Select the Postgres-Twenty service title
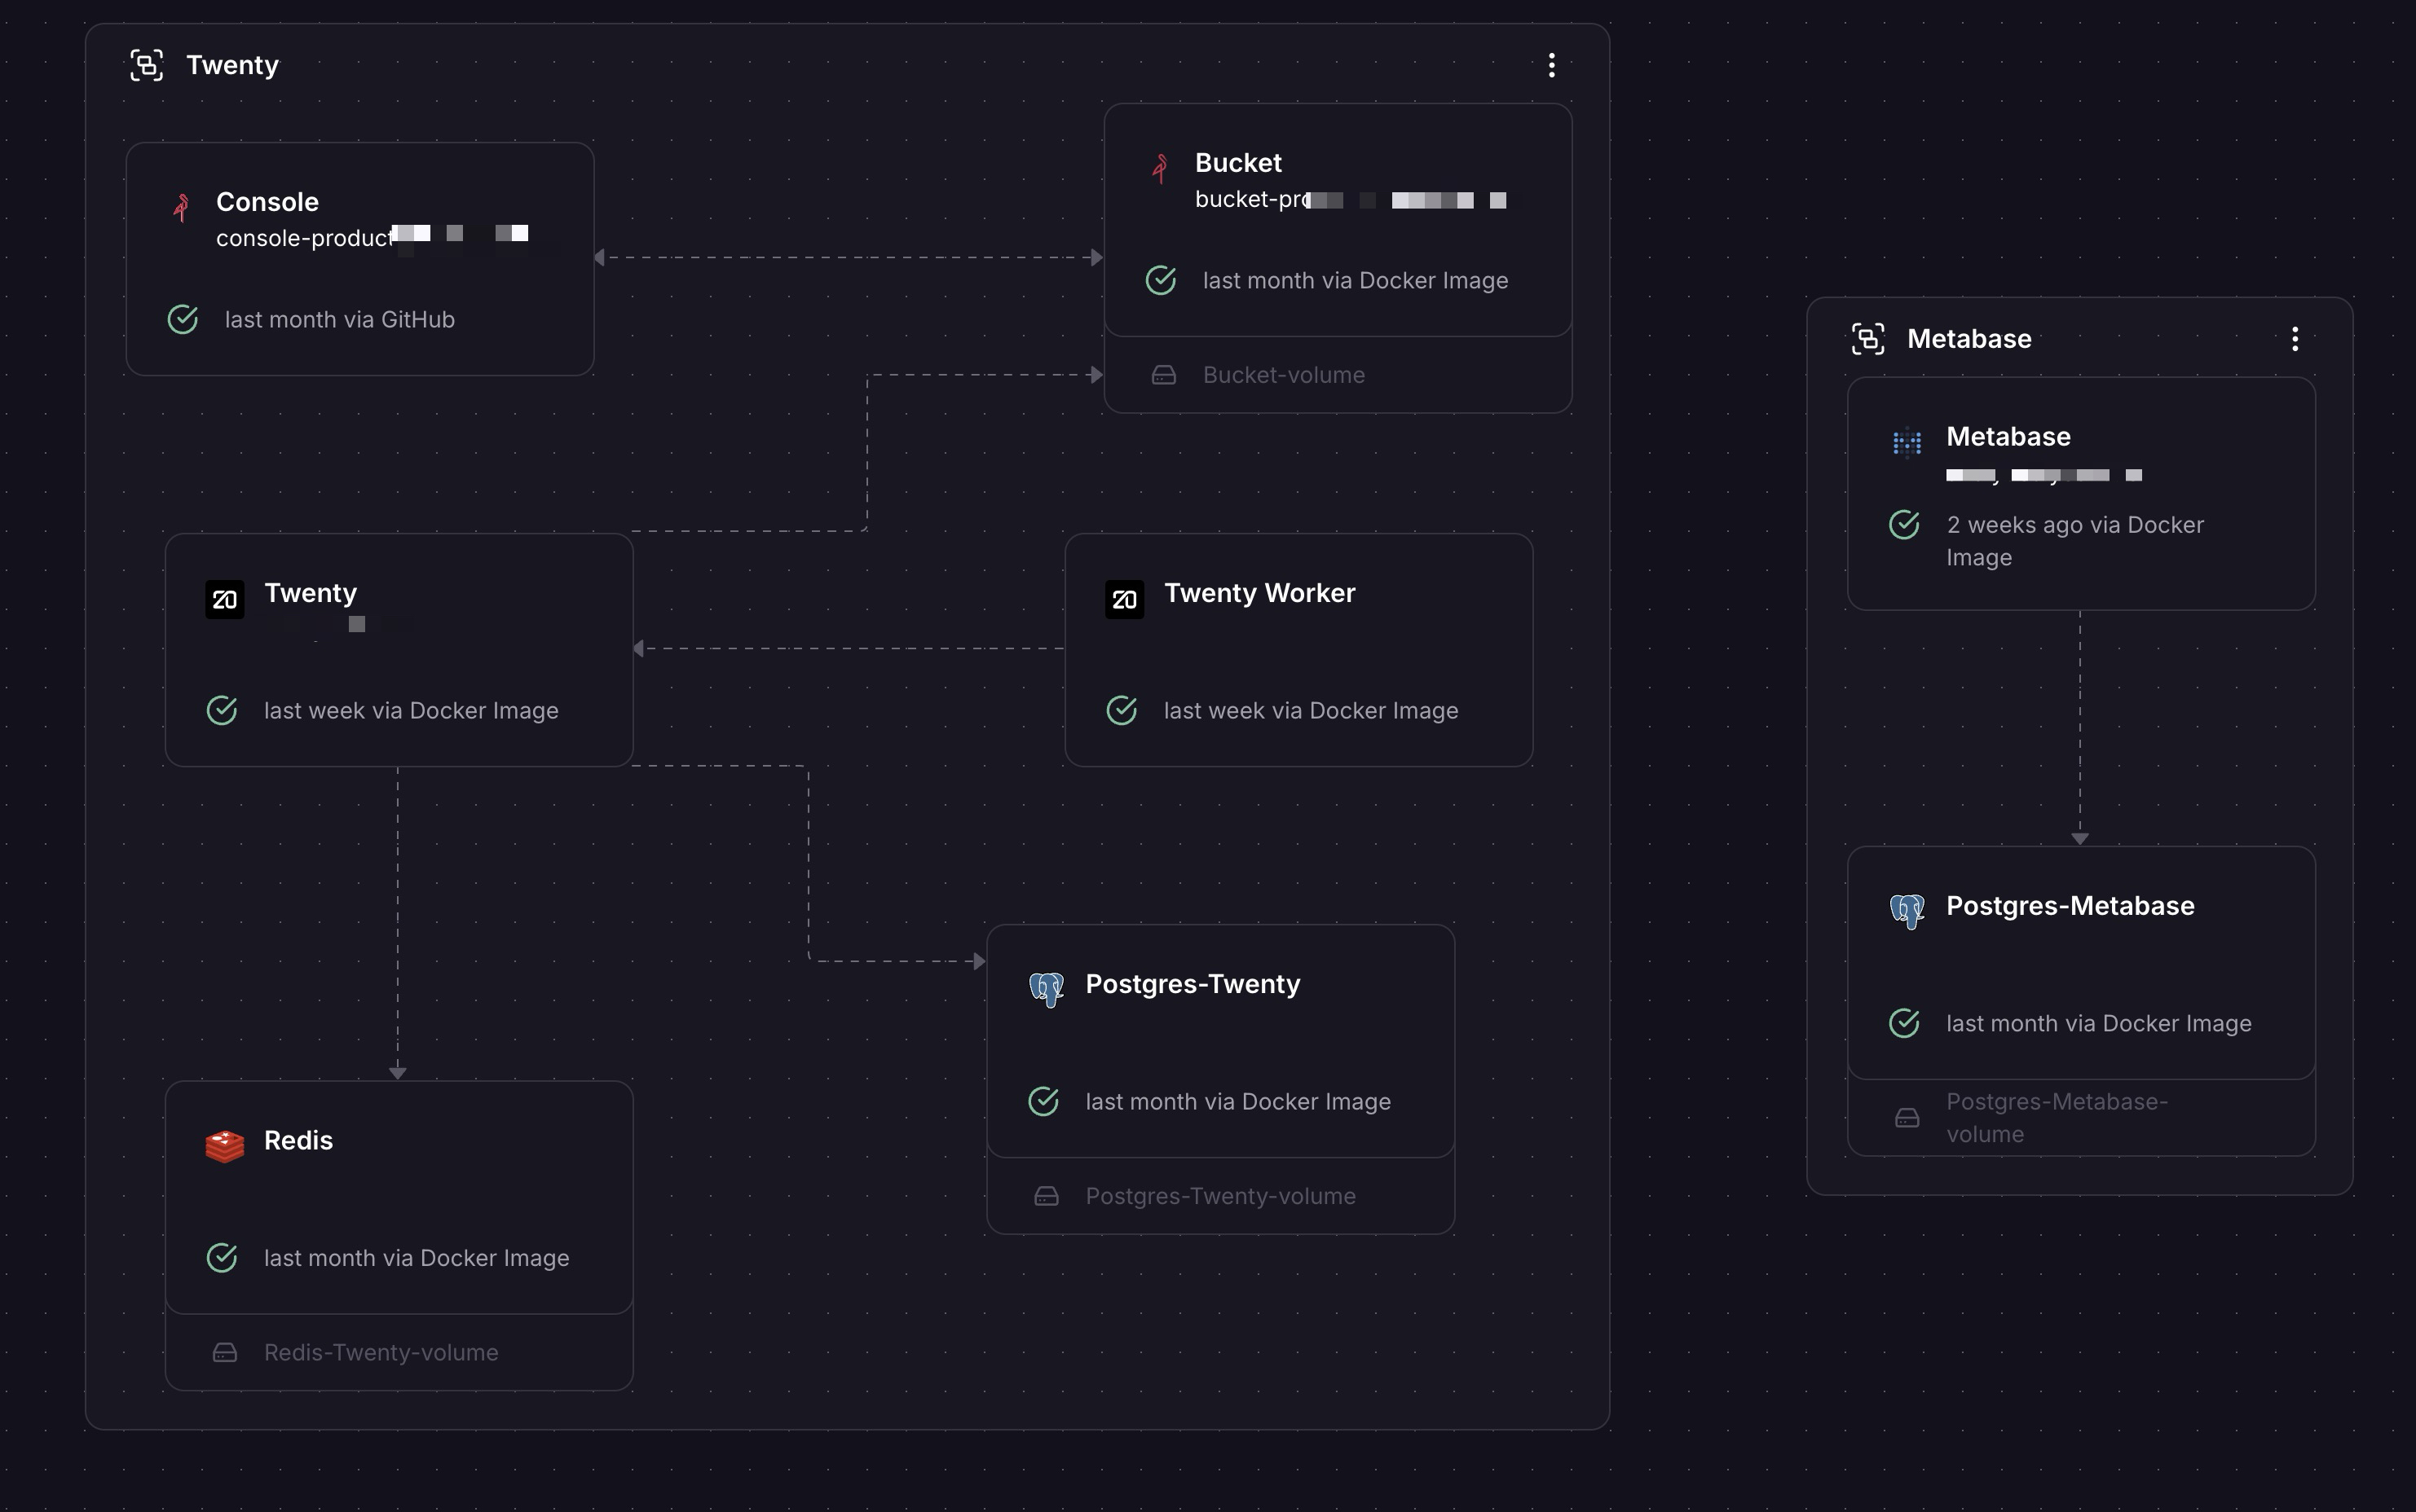The image size is (2416, 1512). pos(1193,984)
